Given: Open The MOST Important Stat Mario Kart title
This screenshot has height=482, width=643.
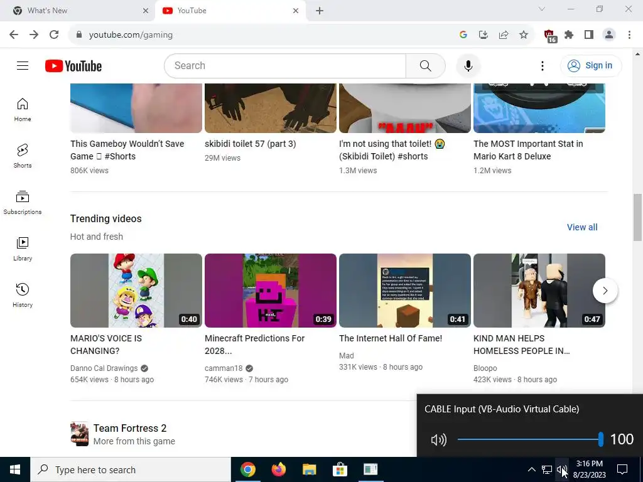Looking at the screenshot, I should click(528, 150).
